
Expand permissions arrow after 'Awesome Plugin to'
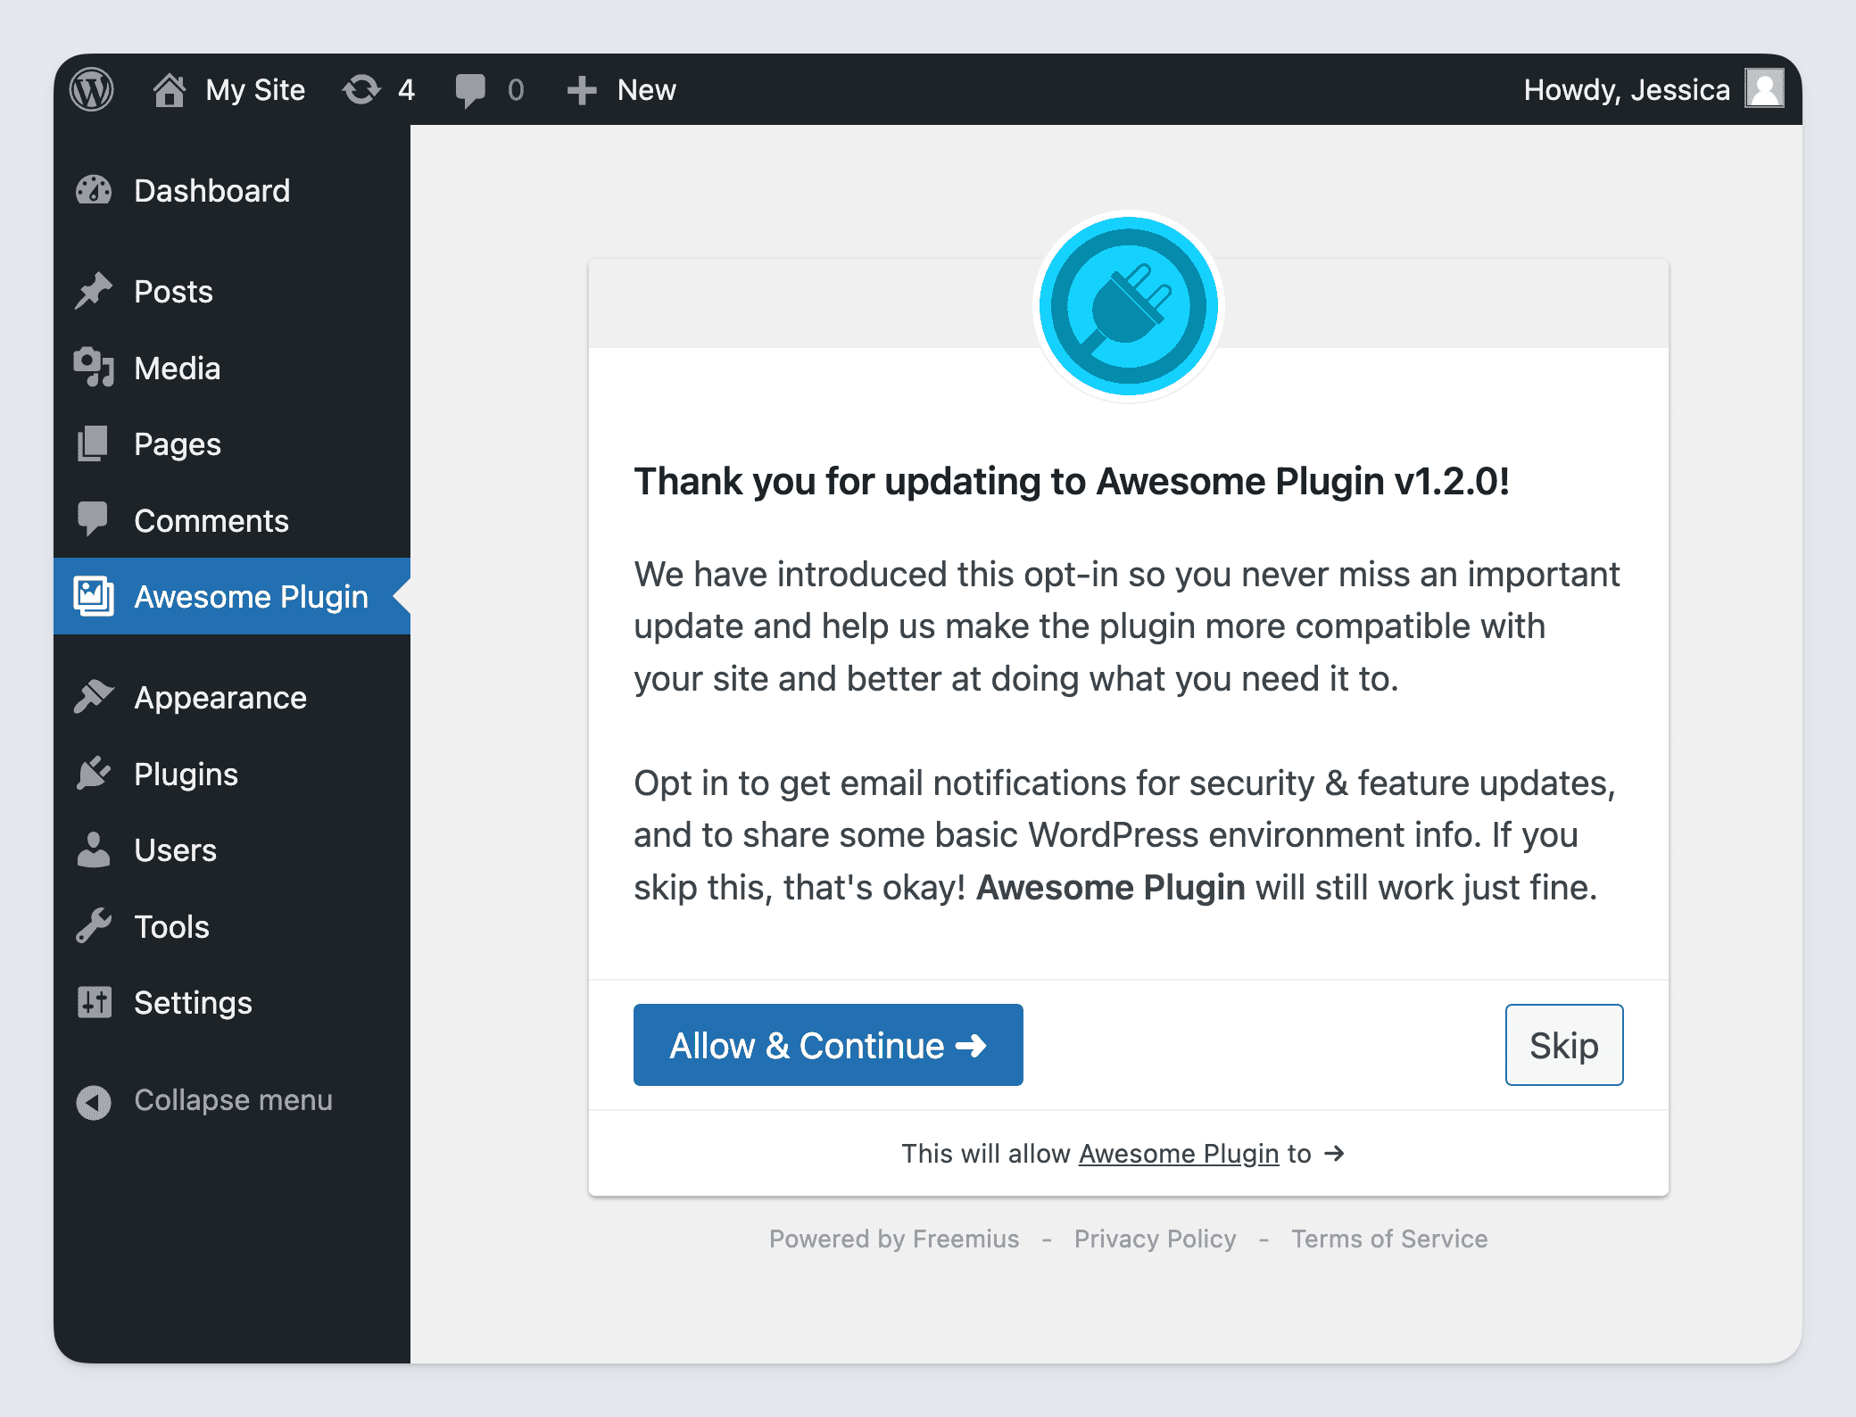coord(1335,1154)
